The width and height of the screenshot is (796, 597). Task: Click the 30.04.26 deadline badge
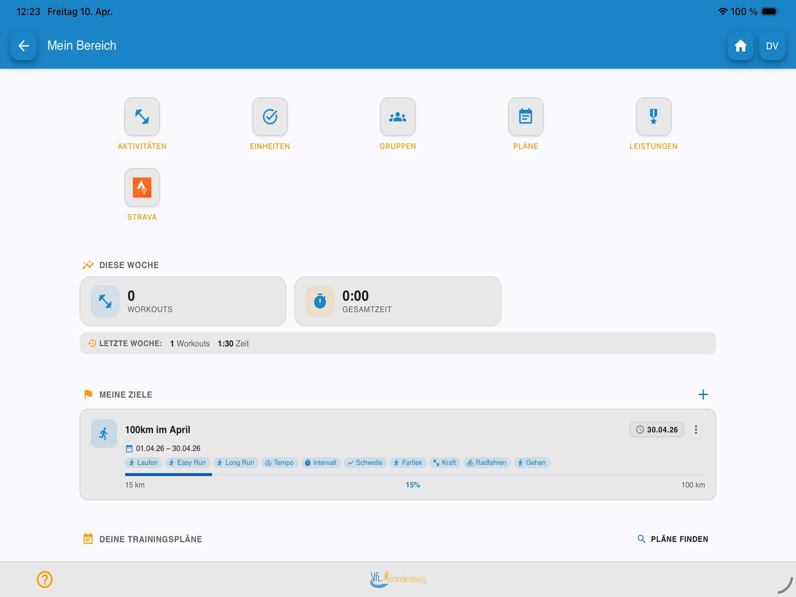[656, 429]
